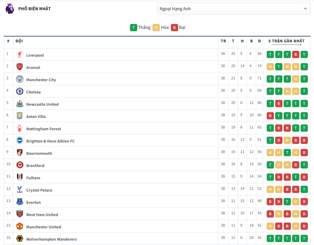Click the 5 TRẬN GẦN NHẤT column header
The image size is (314, 245).
coord(286,41)
